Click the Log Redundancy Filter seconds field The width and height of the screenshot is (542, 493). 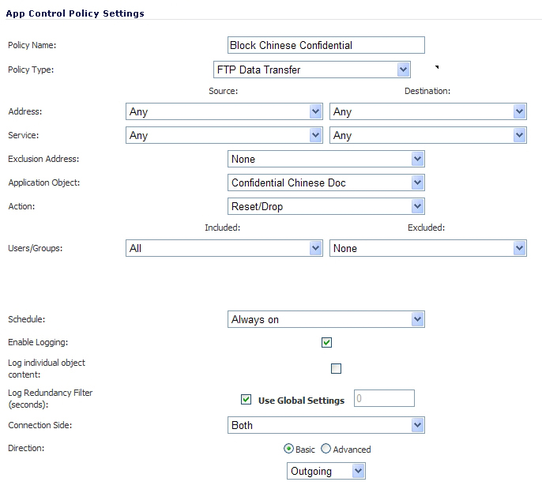click(x=384, y=398)
